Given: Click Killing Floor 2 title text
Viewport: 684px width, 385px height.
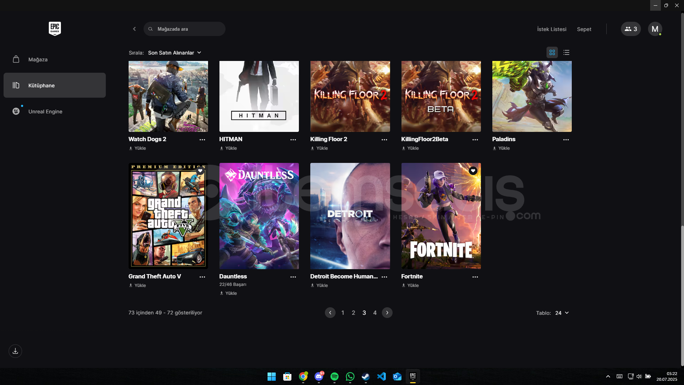Looking at the screenshot, I should [x=328, y=139].
